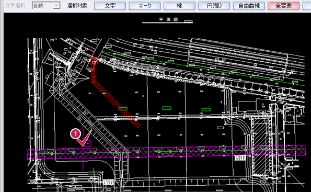The height and width of the screenshot is (192, 311).
Task: Select the red hatched box atop the red path
Action: (94, 61)
